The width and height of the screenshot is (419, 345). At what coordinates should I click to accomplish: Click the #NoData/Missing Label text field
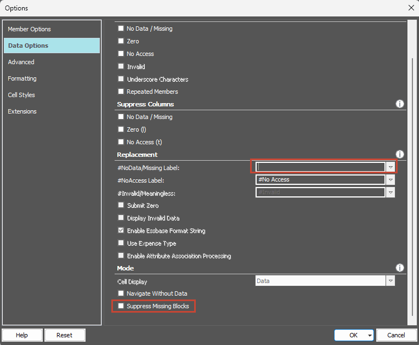(320, 167)
